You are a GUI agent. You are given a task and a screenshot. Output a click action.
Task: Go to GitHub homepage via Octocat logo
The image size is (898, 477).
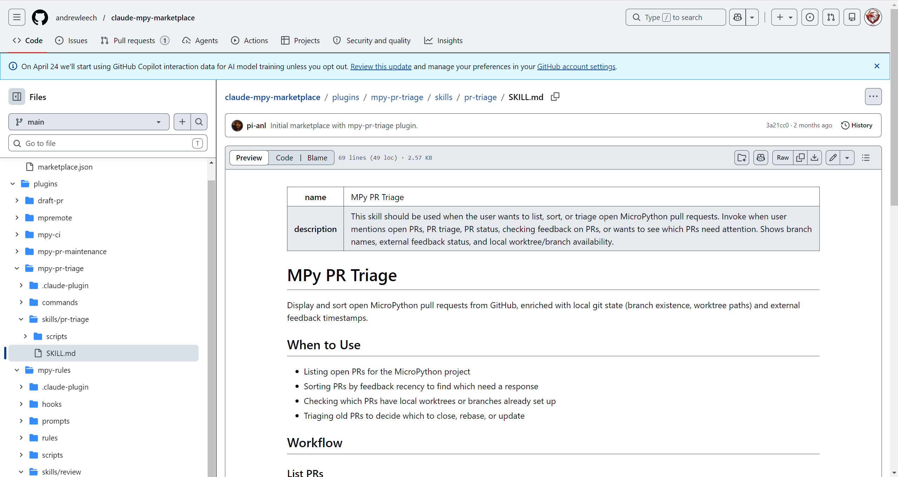pos(40,17)
